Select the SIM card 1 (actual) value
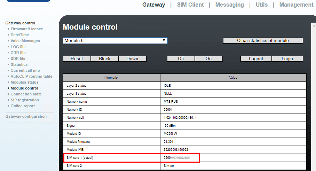Image resolution: width=316 pixels, height=171 pixels. coord(176,158)
